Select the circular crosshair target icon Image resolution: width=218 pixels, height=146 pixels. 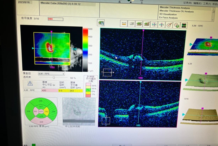pos(162,25)
